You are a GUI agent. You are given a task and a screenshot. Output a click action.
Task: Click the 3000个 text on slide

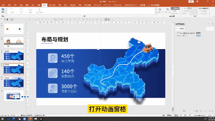(69, 86)
